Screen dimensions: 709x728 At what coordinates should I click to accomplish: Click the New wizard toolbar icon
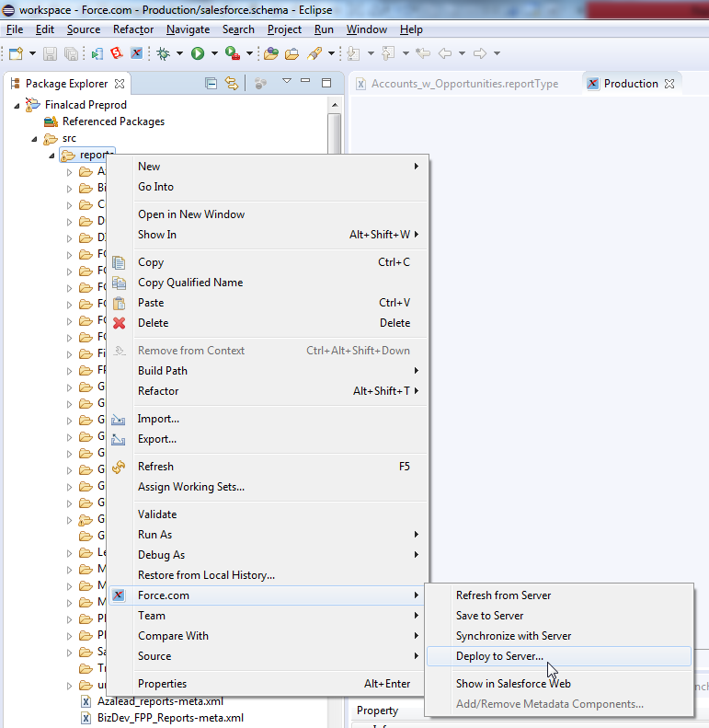pyautogui.click(x=16, y=53)
